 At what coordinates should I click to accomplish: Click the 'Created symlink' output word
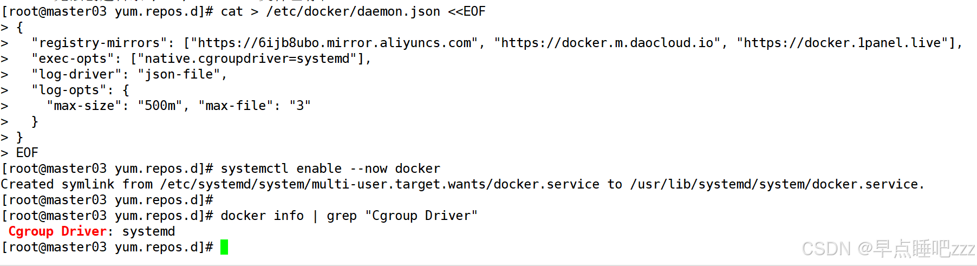(57, 184)
